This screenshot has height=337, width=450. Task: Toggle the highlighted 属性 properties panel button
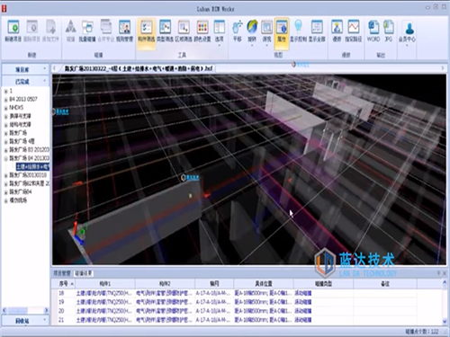click(282, 32)
